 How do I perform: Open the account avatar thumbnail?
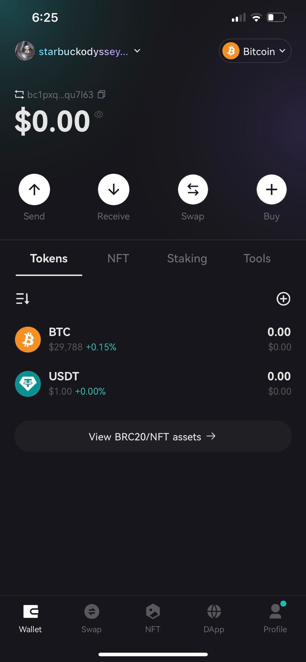click(x=25, y=51)
